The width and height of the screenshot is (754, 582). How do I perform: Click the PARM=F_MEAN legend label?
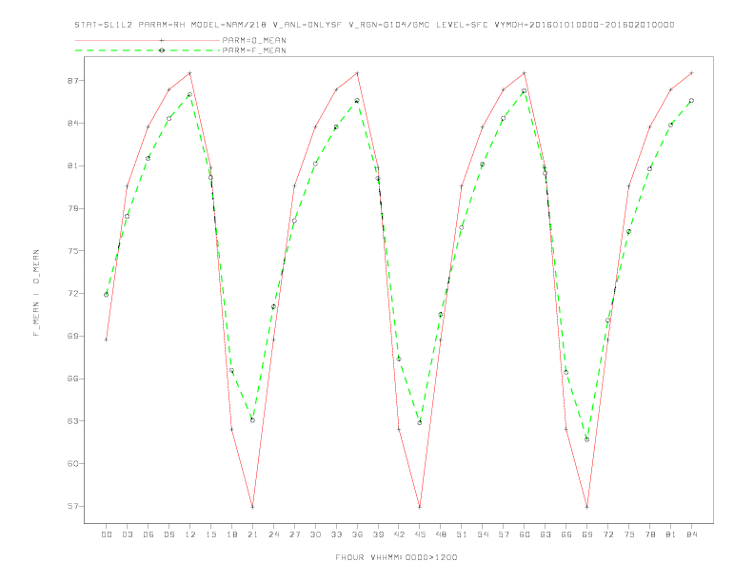pos(254,50)
